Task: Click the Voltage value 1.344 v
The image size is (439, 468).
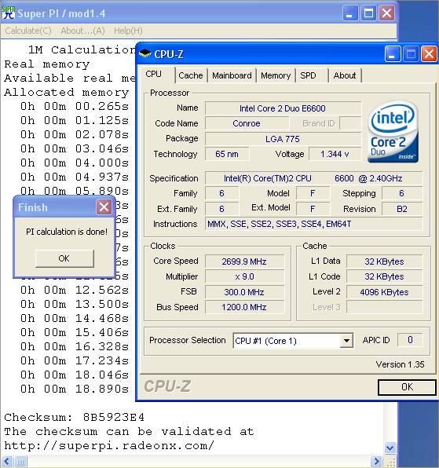Action: tap(335, 154)
